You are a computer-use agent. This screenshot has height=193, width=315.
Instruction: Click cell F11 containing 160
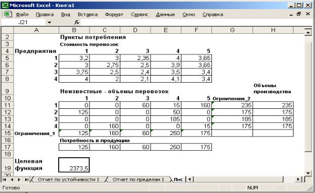(x=196, y=105)
